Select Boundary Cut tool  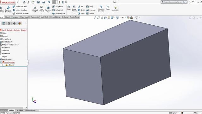click(x=59, y=14)
